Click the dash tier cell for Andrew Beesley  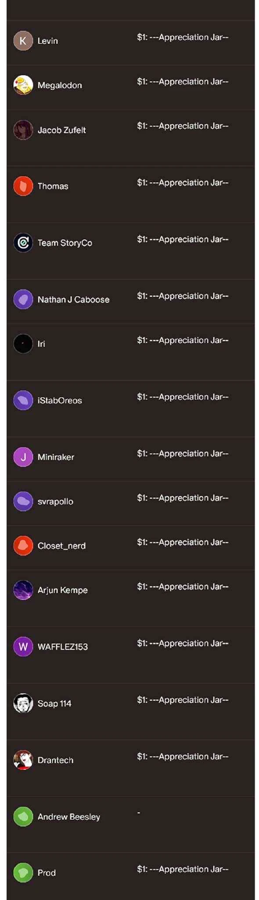click(x=139, y=813)
